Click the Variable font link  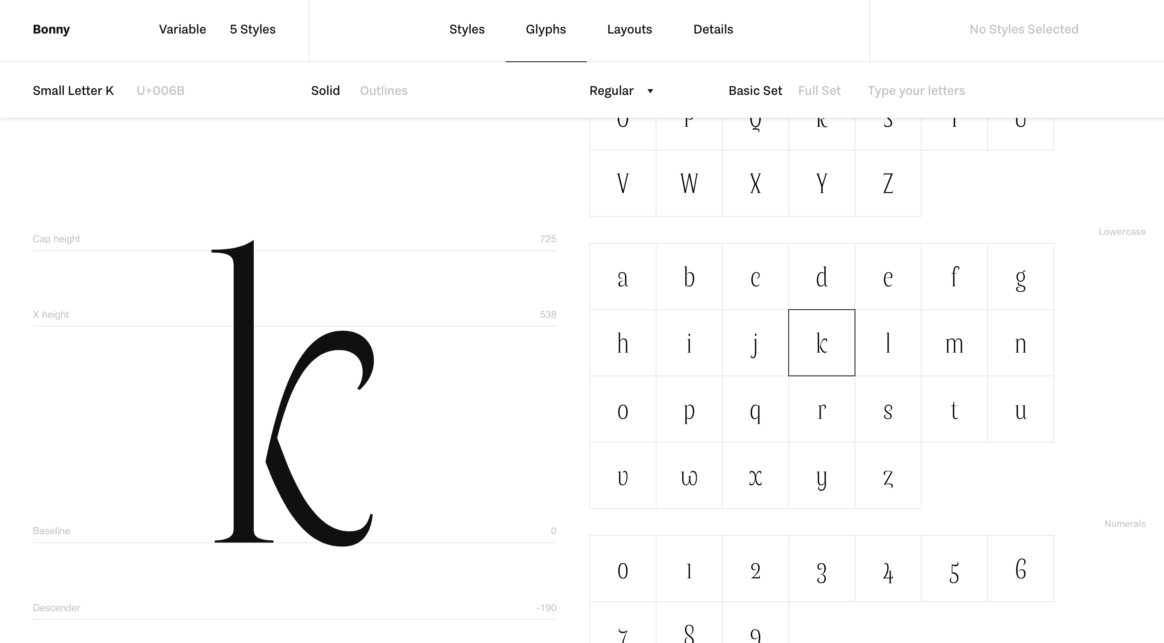click(x=182, y=29)
